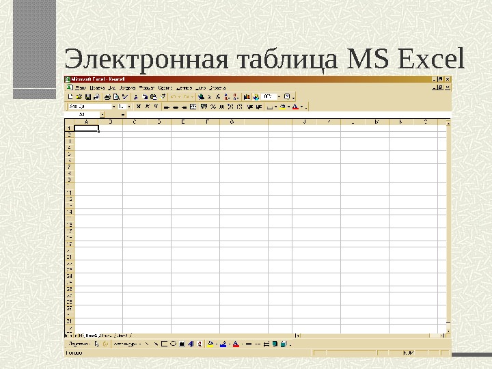Cut the selection with the scissors icon
This screenshot has height=369, width=492.
pyautogui.click(x=135, y=97)
